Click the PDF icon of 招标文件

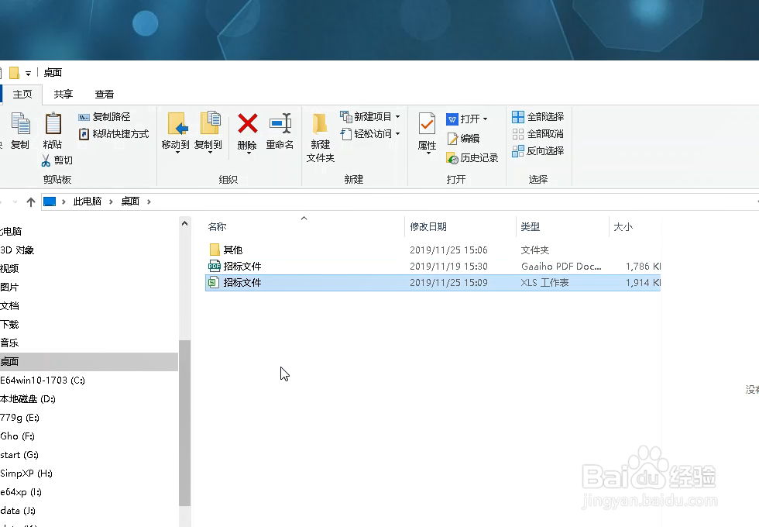[x=214, y=266]
